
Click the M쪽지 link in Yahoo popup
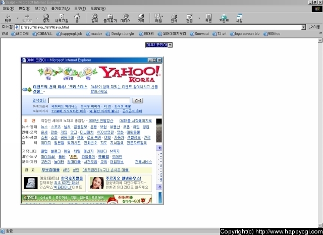click(x=115, y=151)
